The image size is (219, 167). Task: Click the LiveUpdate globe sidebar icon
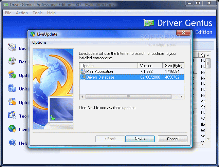point(12,129)
